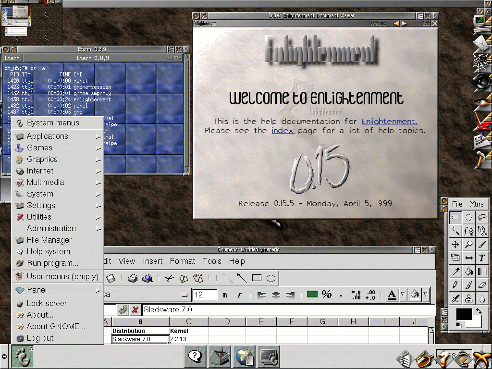Click the Eterm menu button
This screenshot has height=369, width=492.
12,58
